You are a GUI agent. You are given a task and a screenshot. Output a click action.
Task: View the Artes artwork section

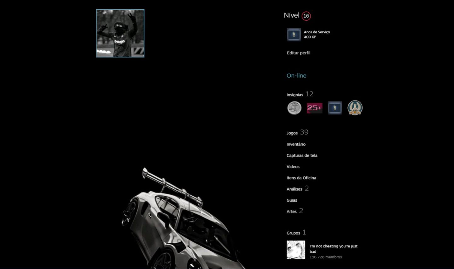292,211
